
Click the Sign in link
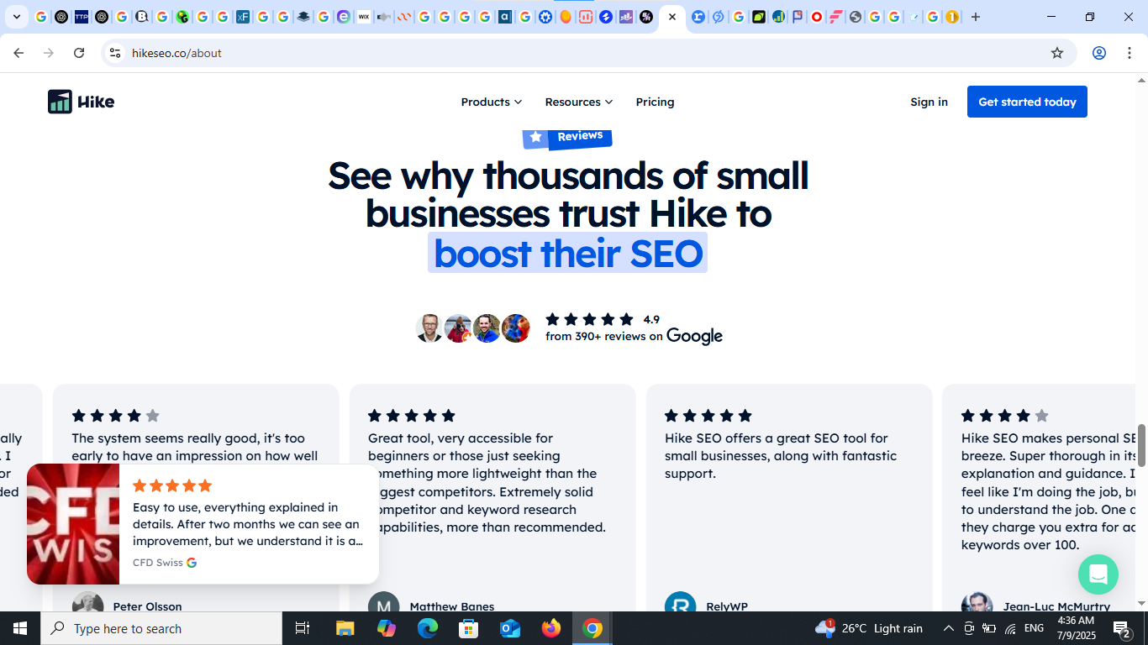(929, 102)
